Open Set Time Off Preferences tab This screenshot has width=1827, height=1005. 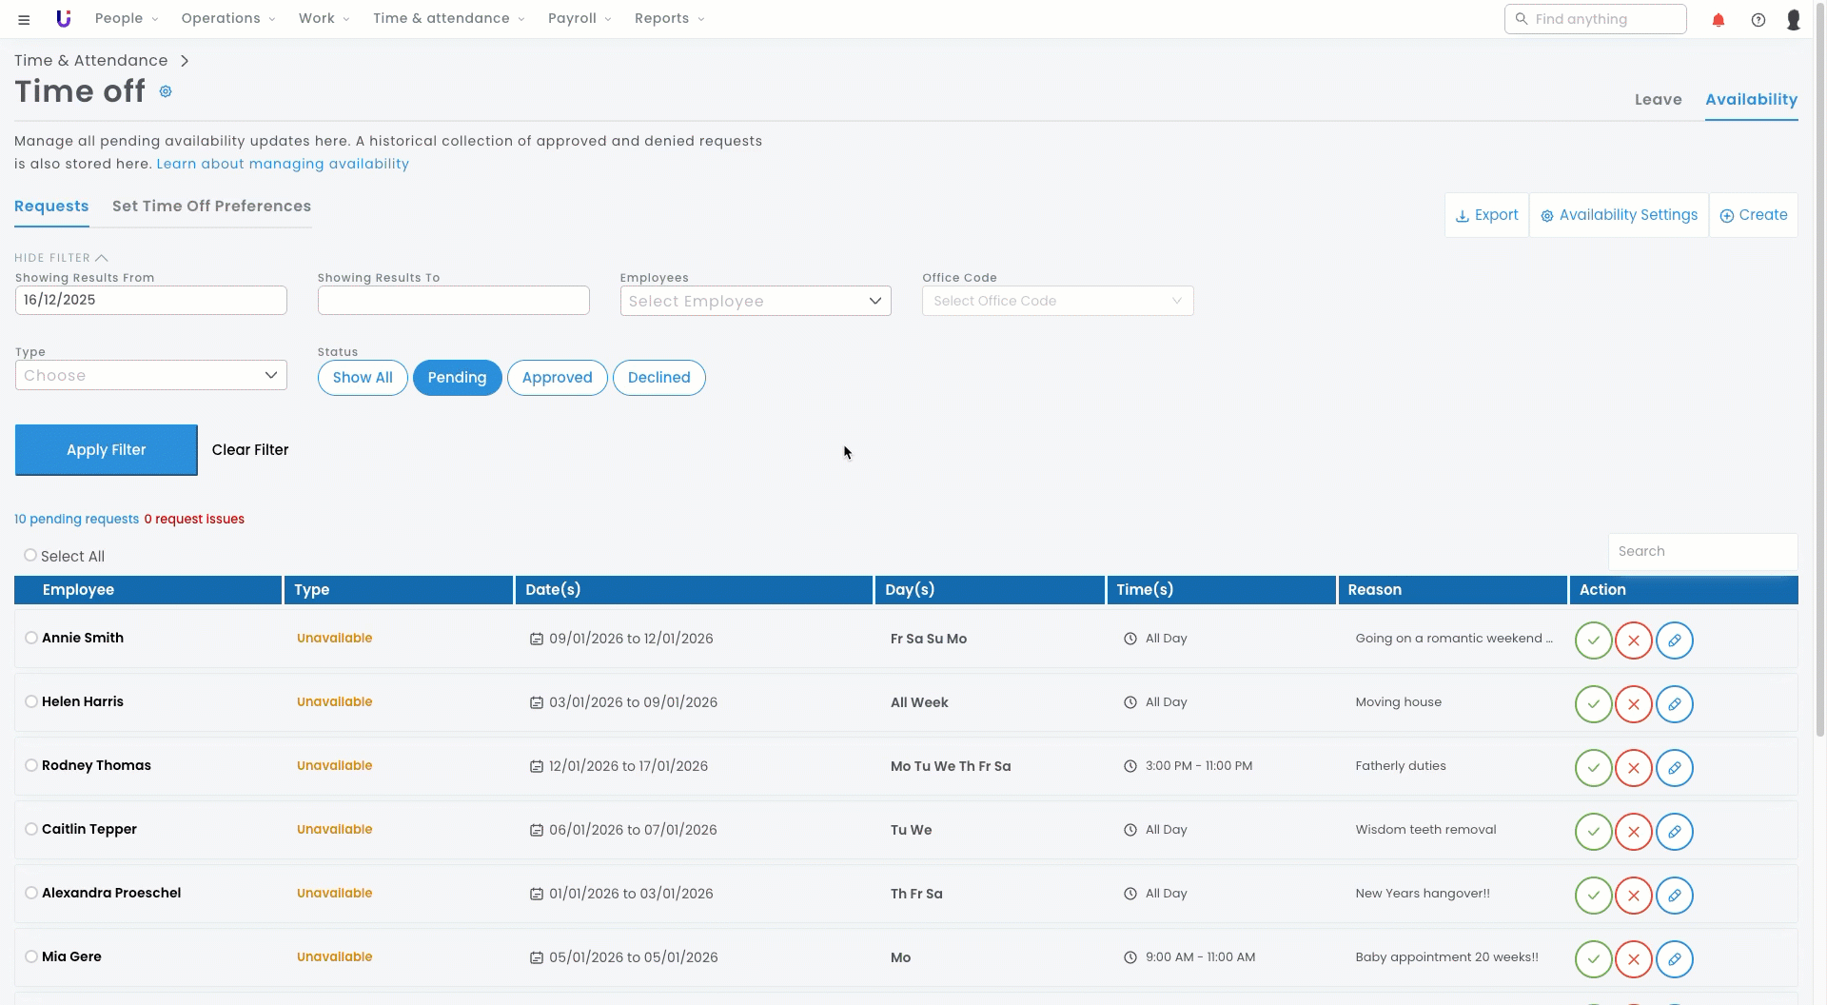(211, 207)
